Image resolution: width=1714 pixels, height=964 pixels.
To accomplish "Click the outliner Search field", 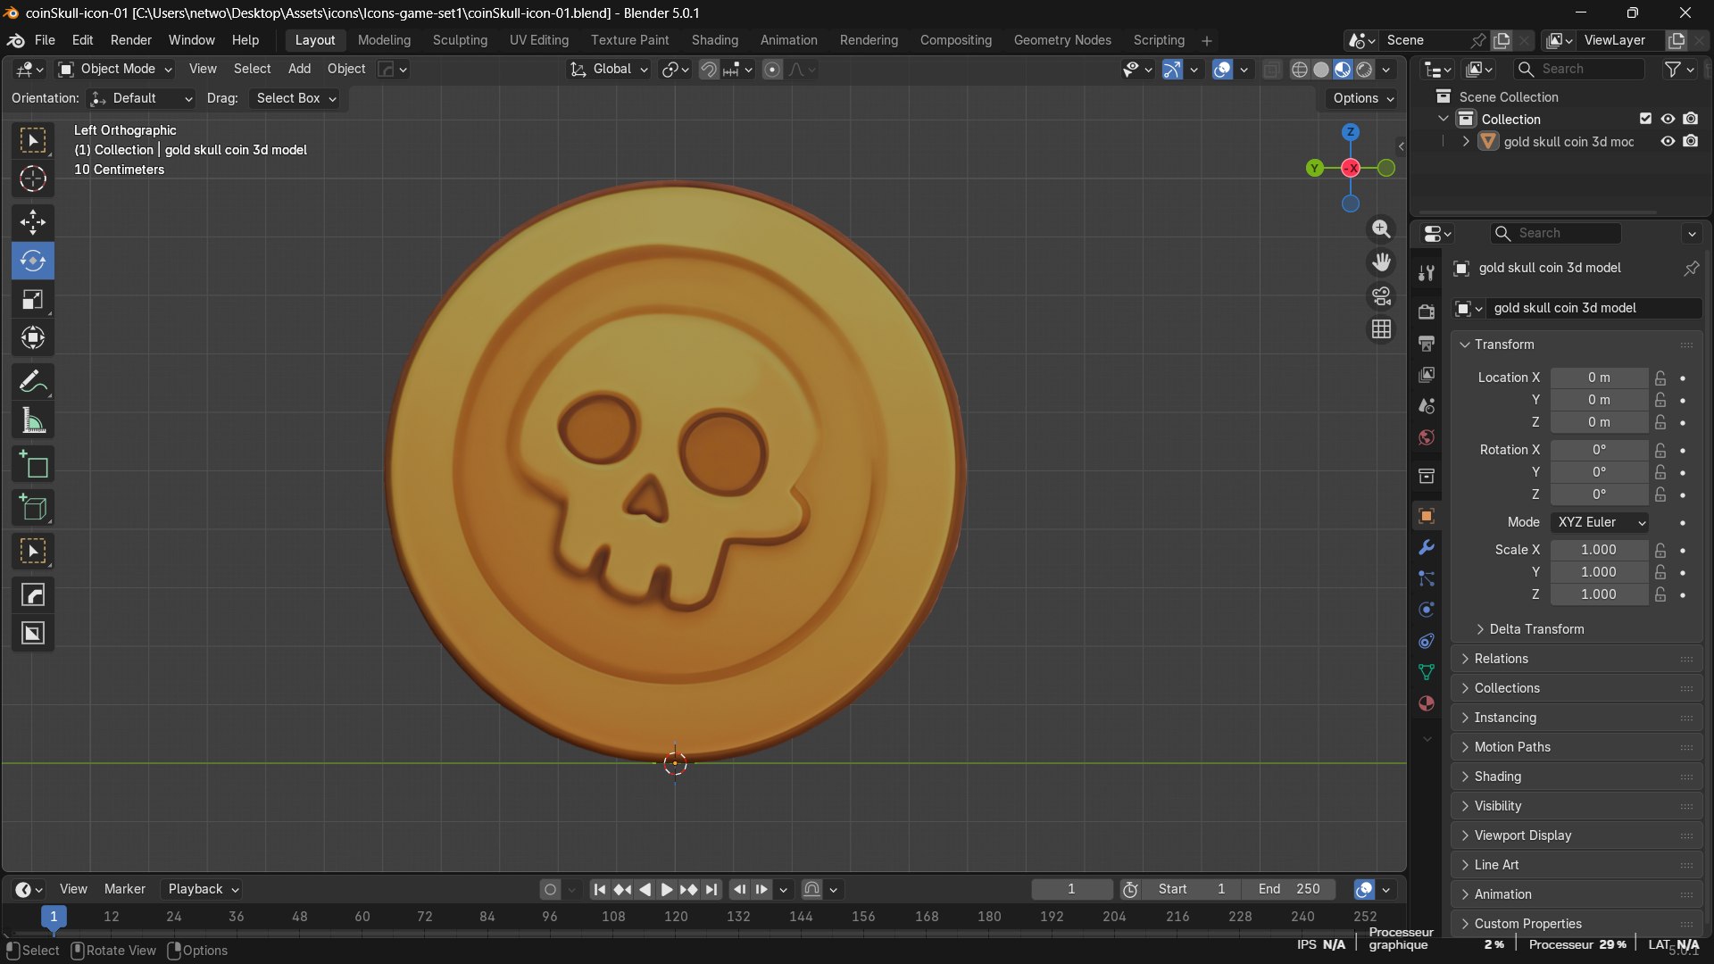I will pyautogui.click(x=1580, y=69).
